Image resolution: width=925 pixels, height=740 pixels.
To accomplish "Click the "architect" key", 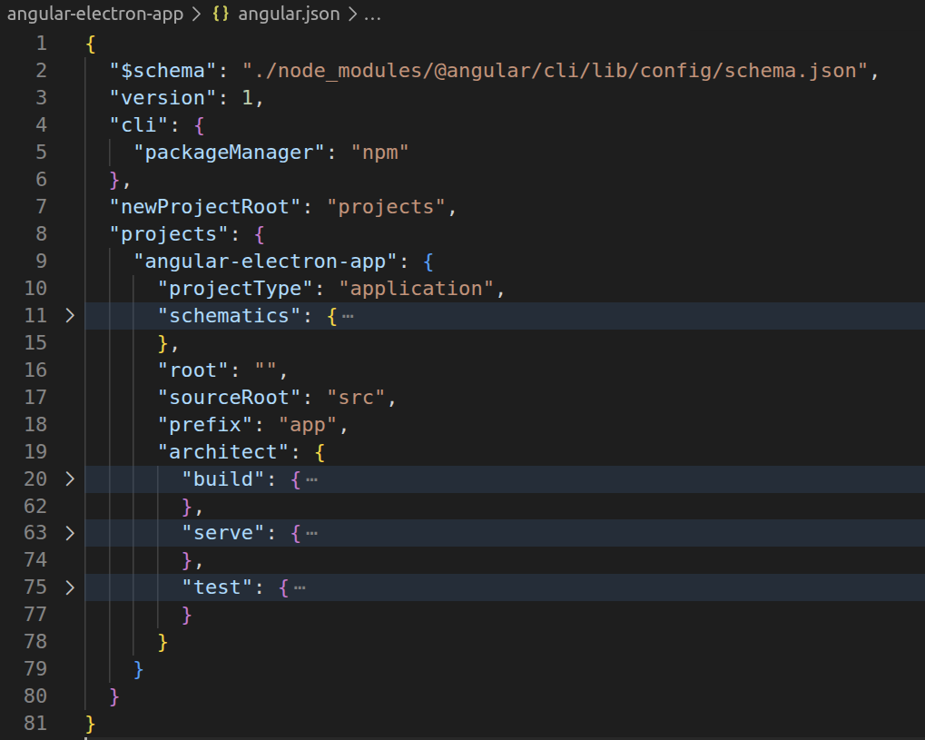I will point(223,451).
